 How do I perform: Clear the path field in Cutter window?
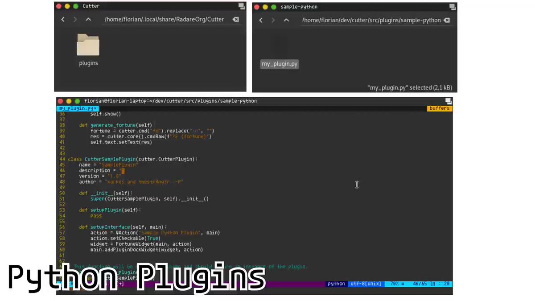point(235,19)
